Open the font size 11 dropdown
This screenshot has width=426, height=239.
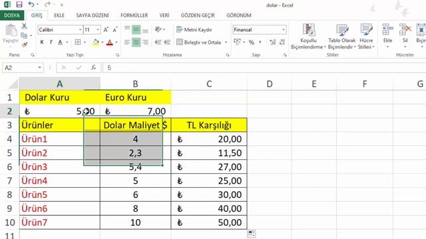[98, 29]
